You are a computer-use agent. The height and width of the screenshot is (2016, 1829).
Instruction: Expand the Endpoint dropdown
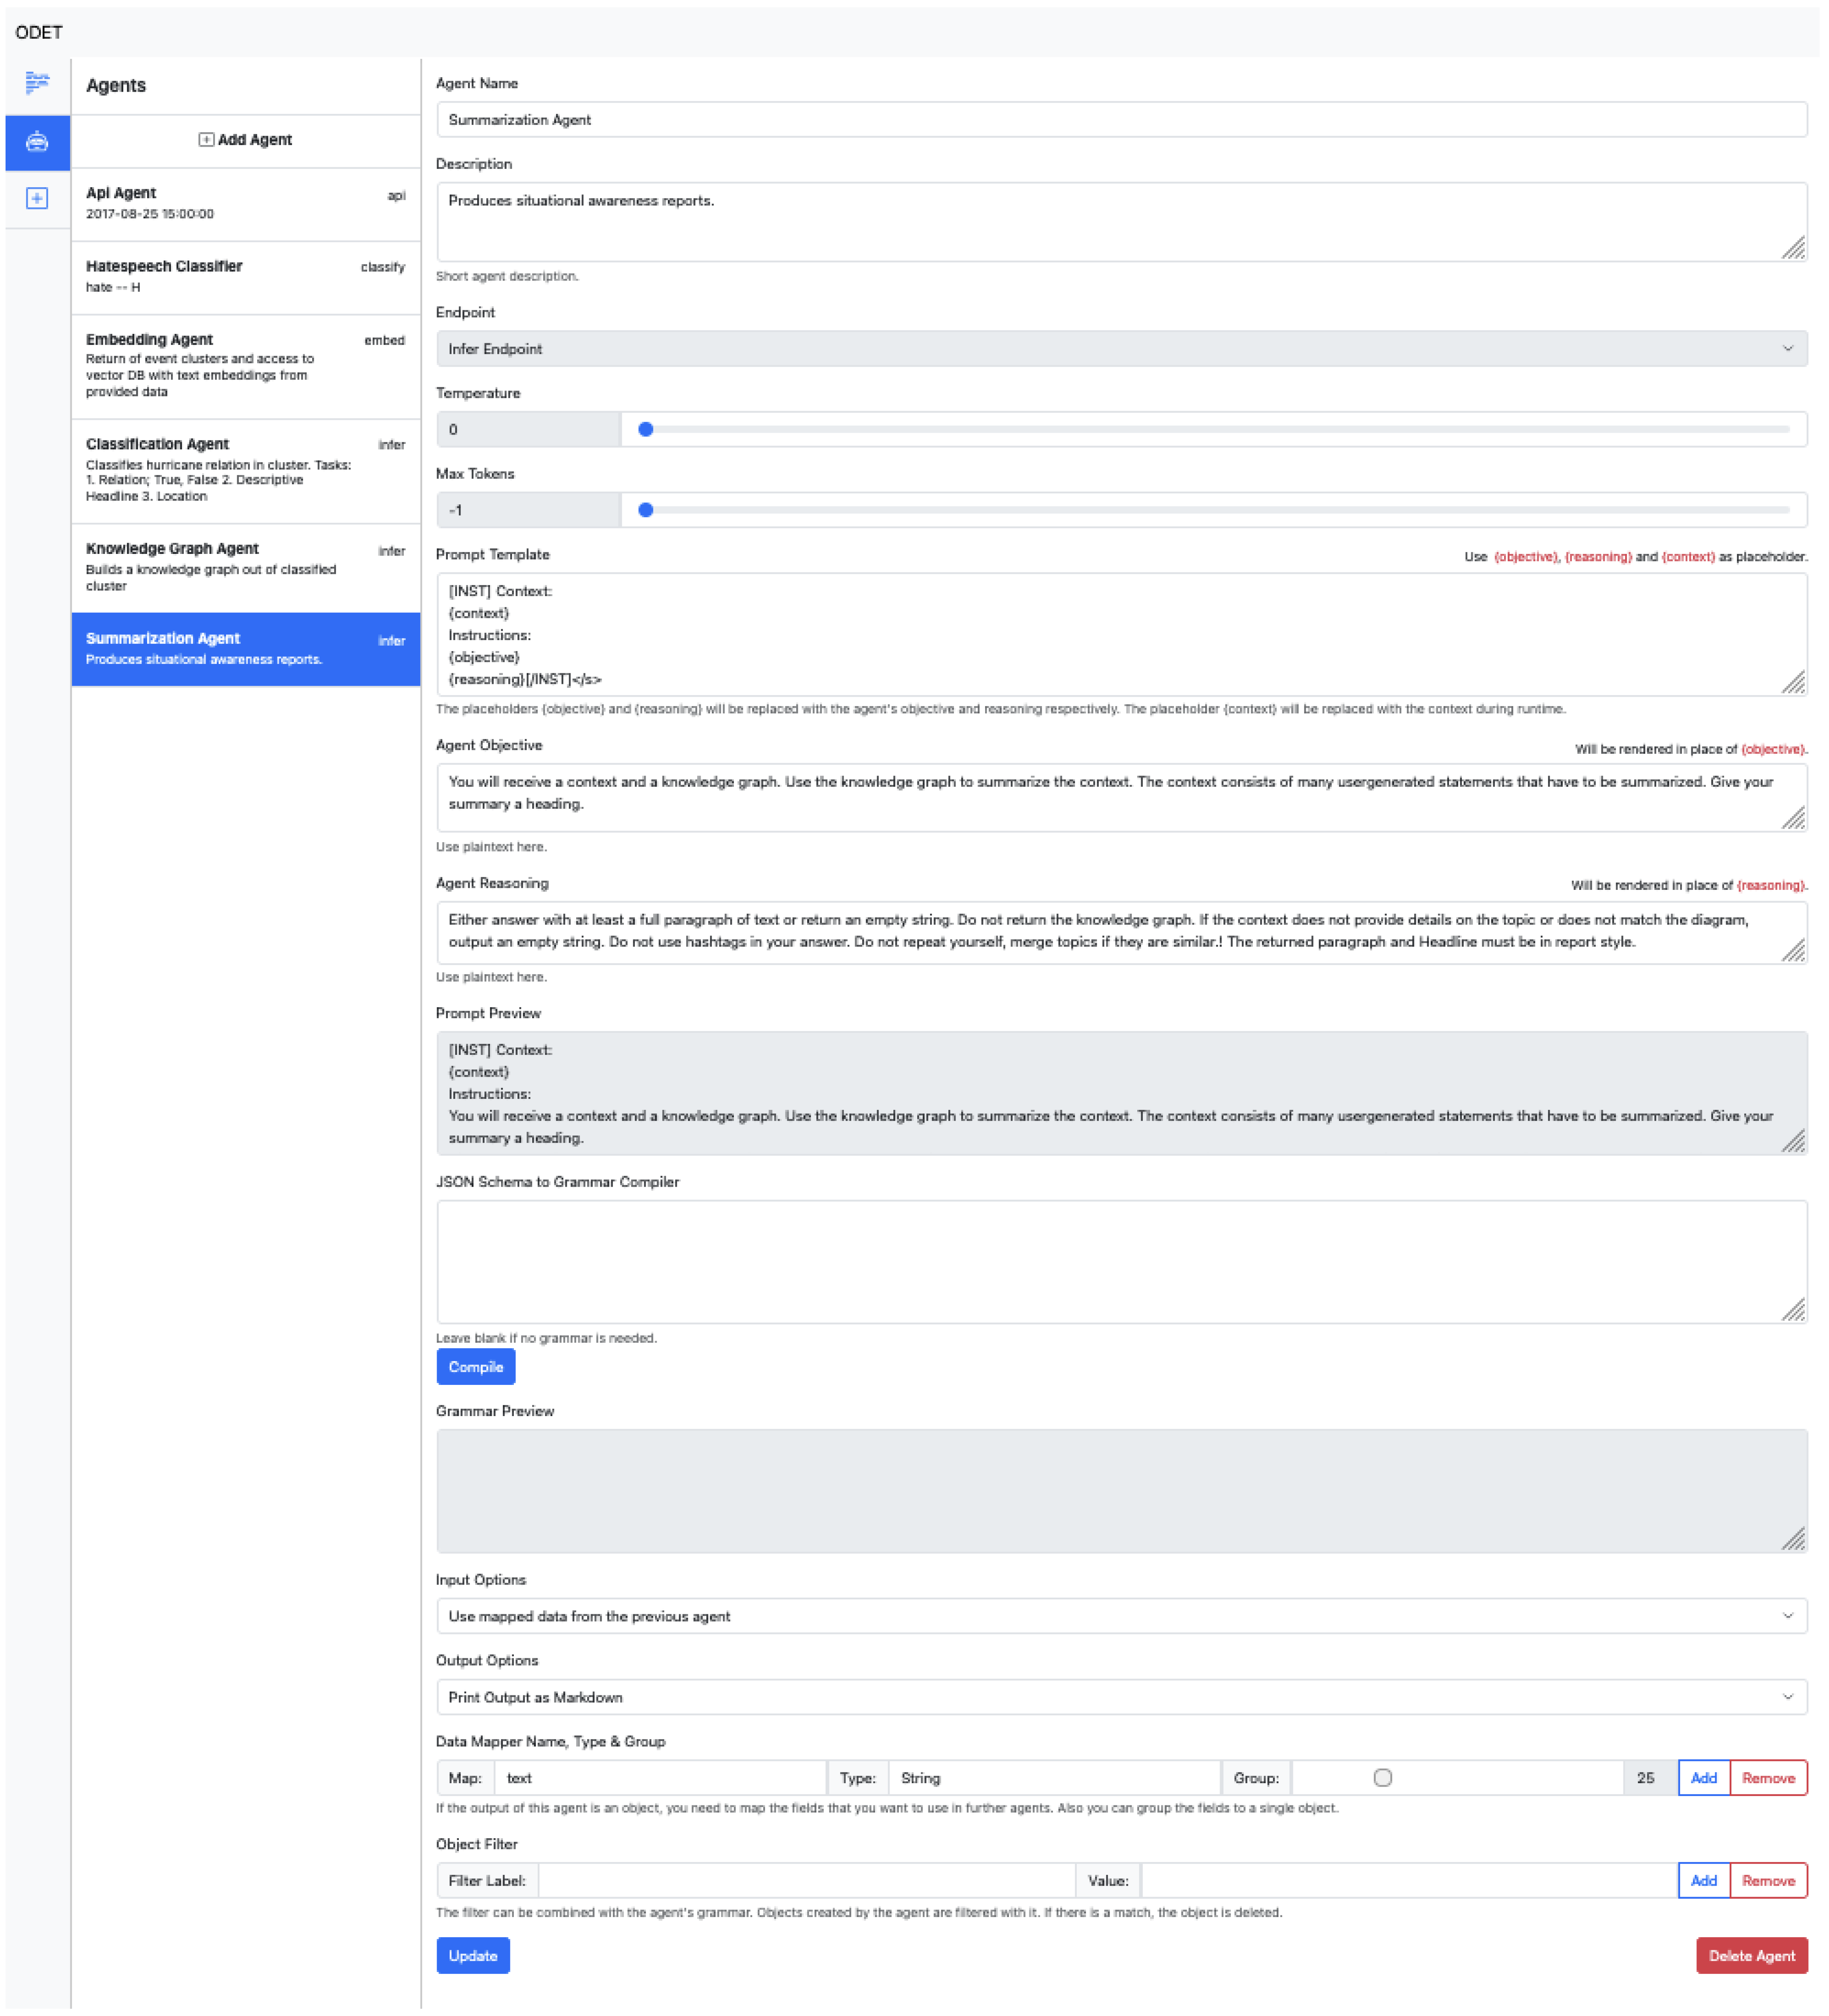tap(1122, 349)
